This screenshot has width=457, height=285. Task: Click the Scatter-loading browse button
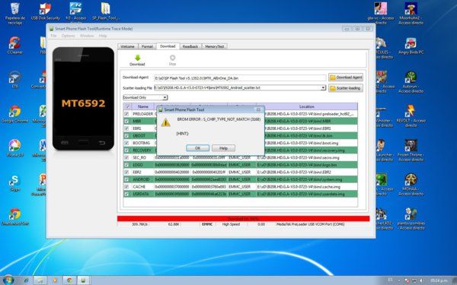tap(346, 88)
